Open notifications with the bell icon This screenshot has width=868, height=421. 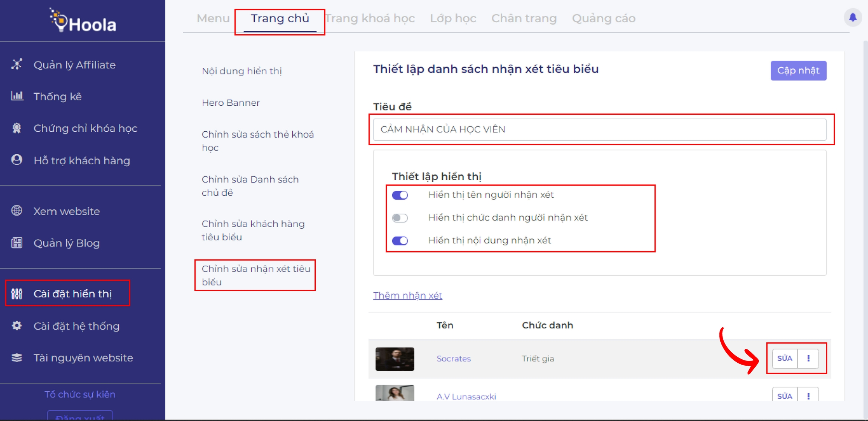(853, 17)
